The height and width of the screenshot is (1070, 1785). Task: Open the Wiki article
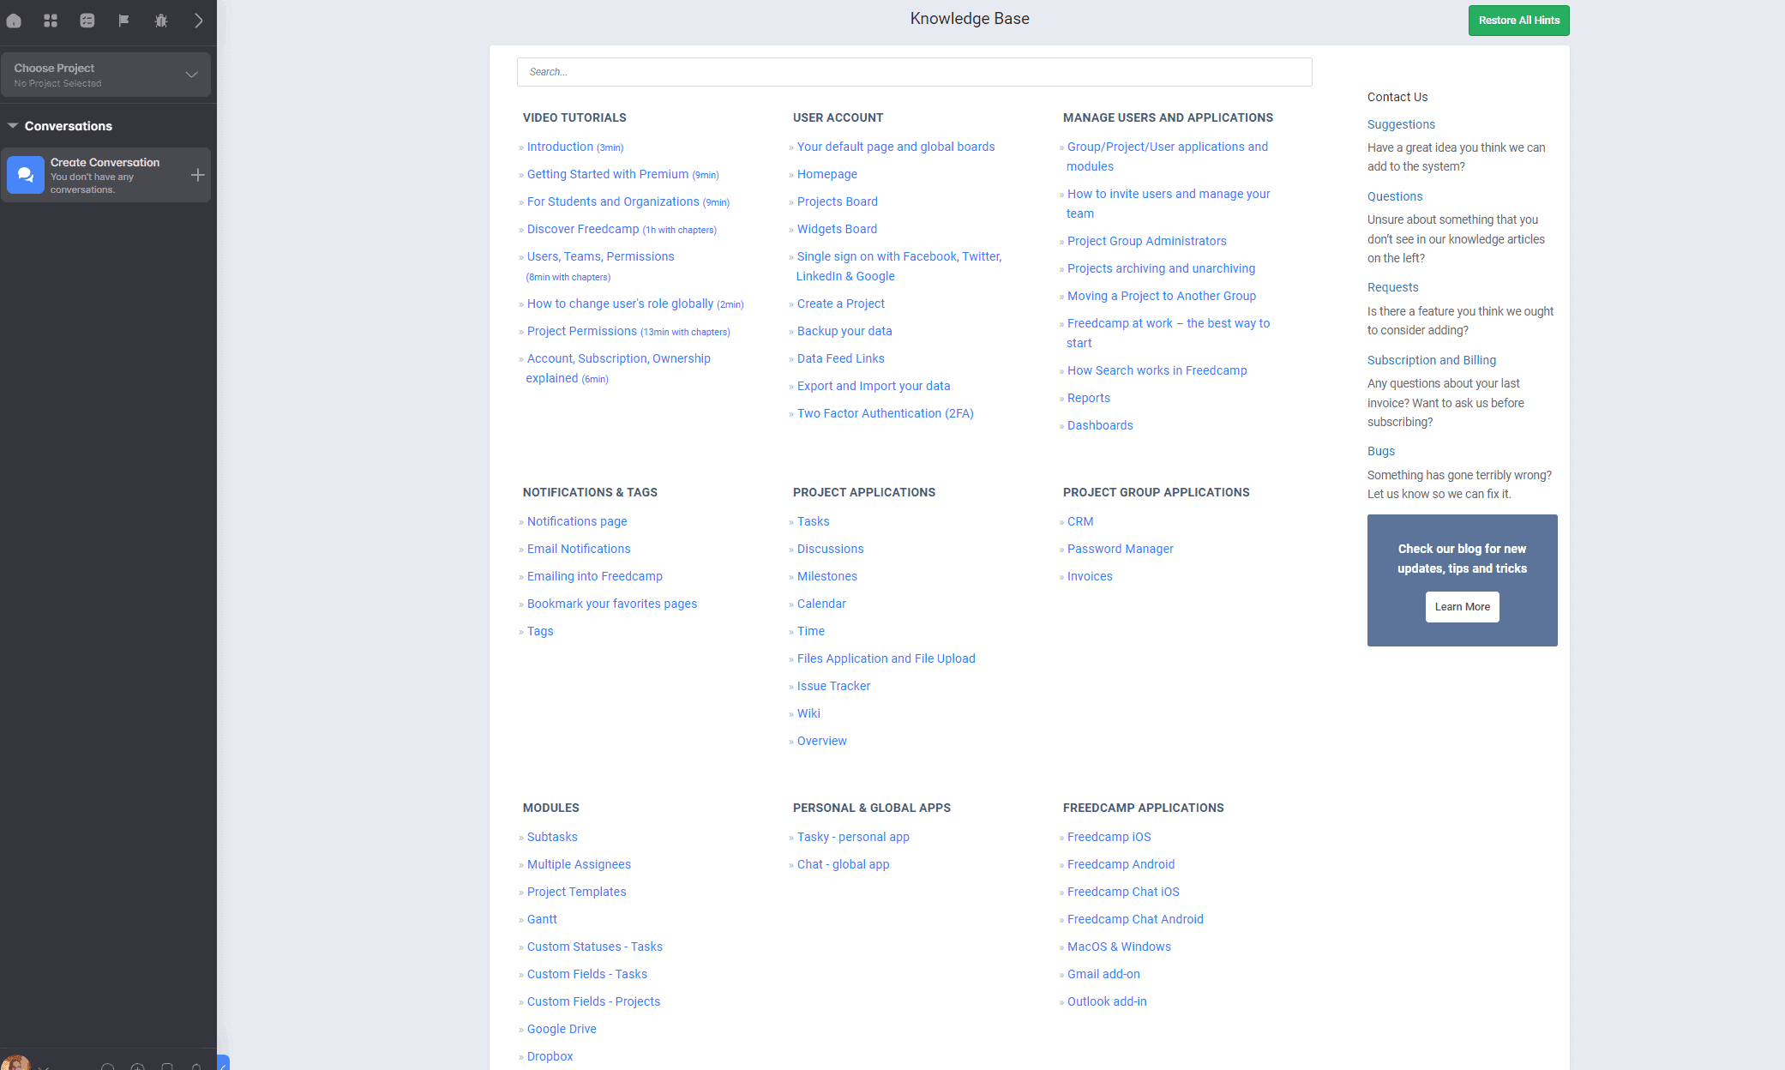(x=808, y=714)
